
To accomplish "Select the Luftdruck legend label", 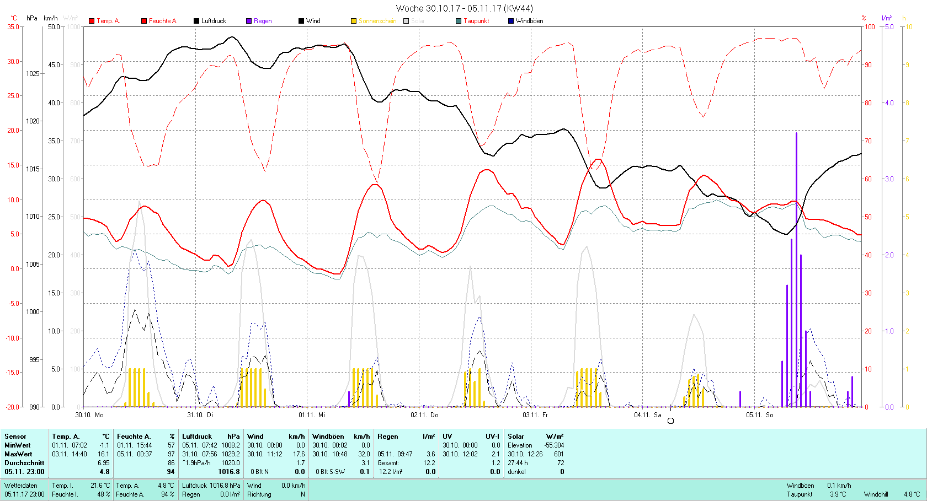I will point(214,21).
